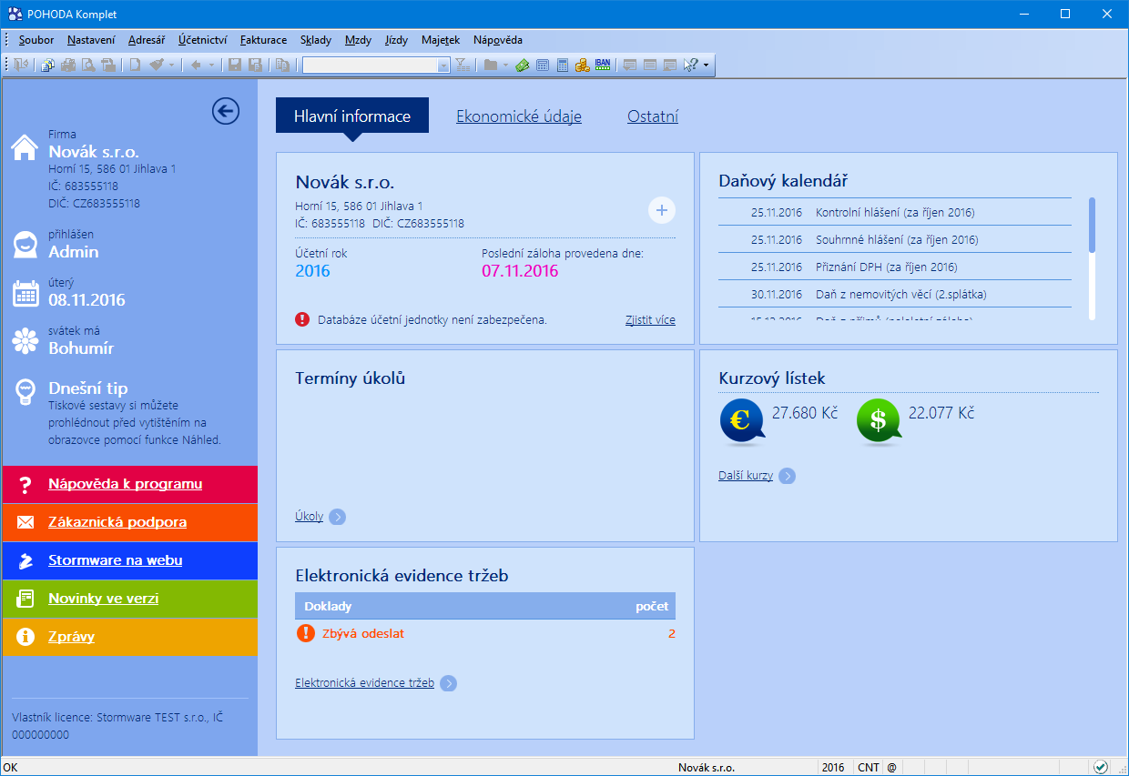Open the Fakturace menu
1129x776 pixels.
[x=263, y=40]
